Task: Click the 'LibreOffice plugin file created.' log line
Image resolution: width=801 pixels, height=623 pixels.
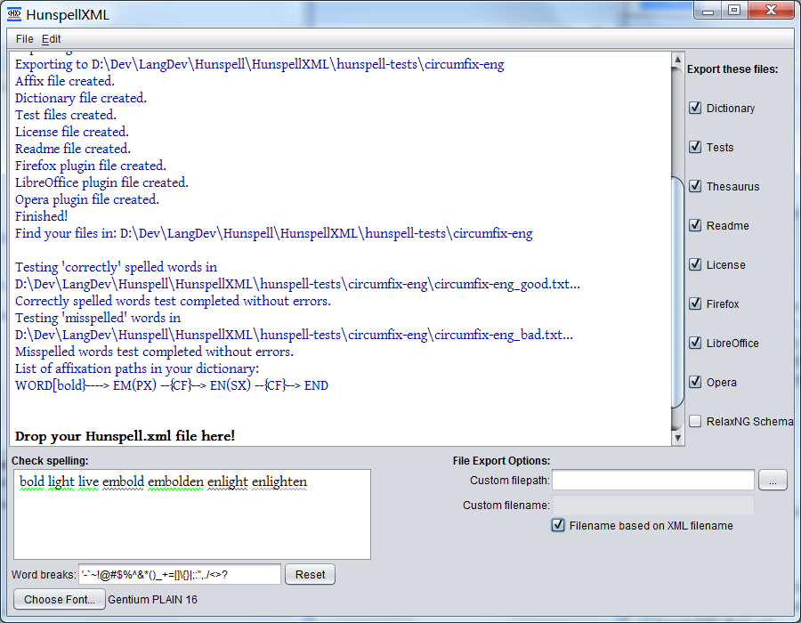Action: coord(101,182)
